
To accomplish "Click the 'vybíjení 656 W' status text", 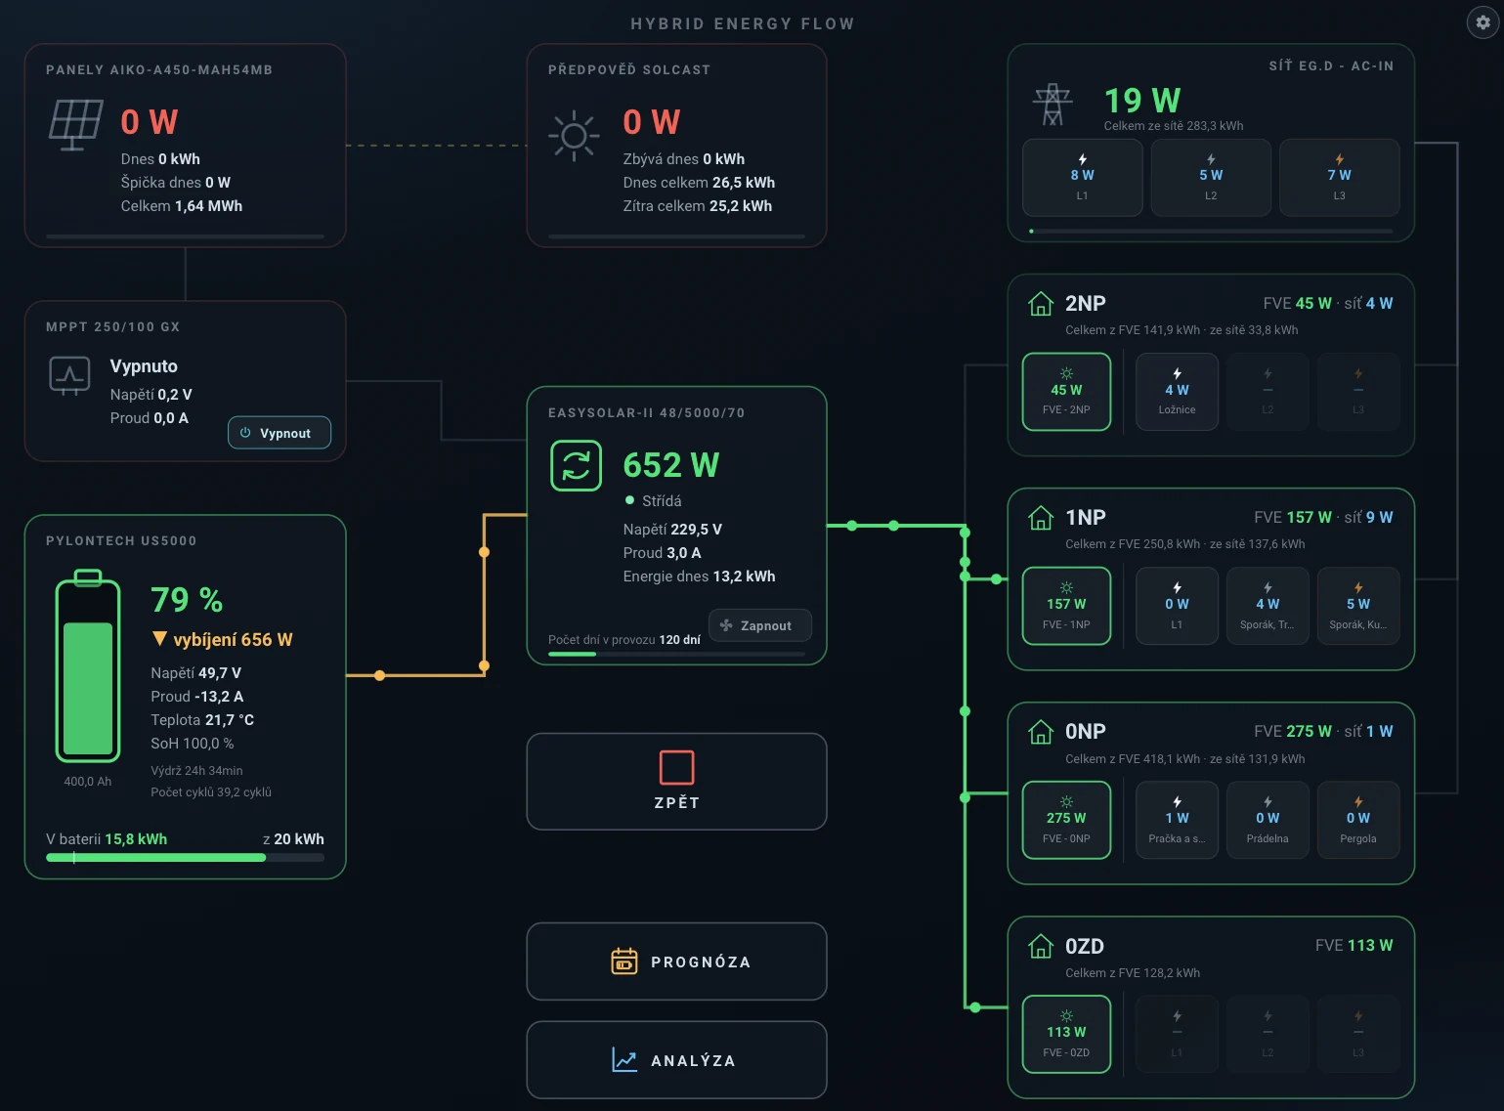I will click(233, 639).
